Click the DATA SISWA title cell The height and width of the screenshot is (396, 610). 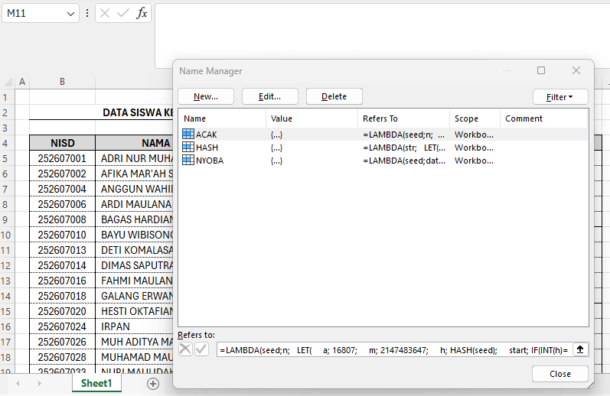[101, 112]
